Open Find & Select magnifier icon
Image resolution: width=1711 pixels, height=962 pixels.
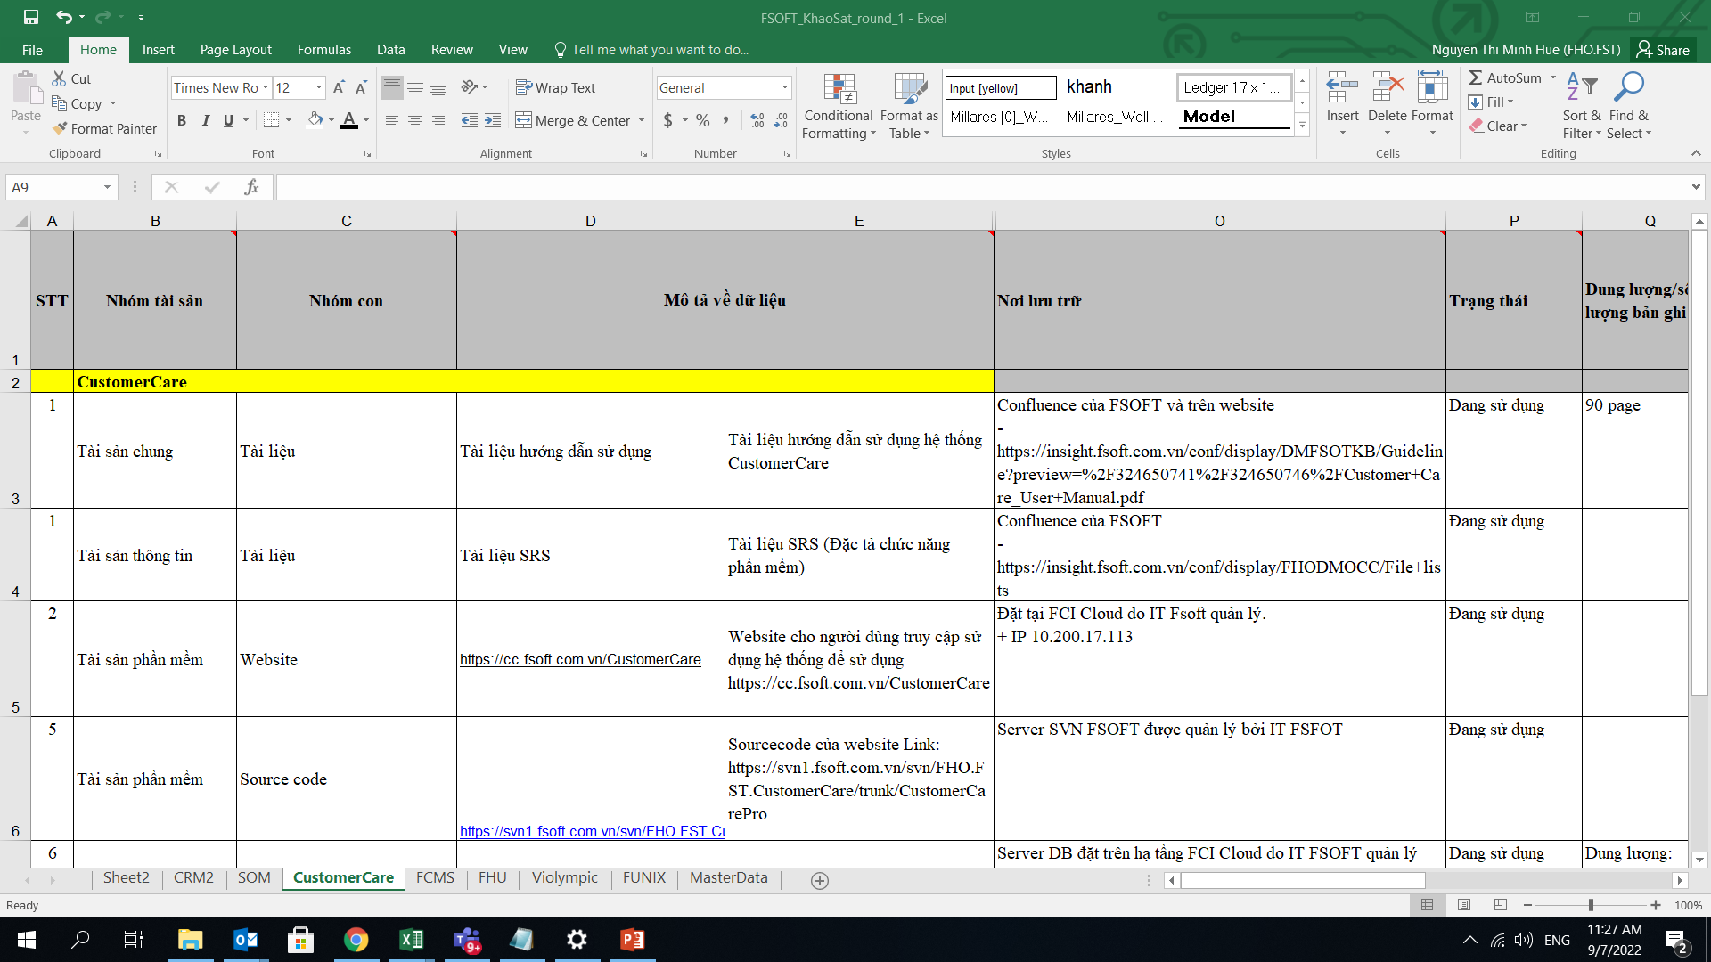coord(1629,87)
